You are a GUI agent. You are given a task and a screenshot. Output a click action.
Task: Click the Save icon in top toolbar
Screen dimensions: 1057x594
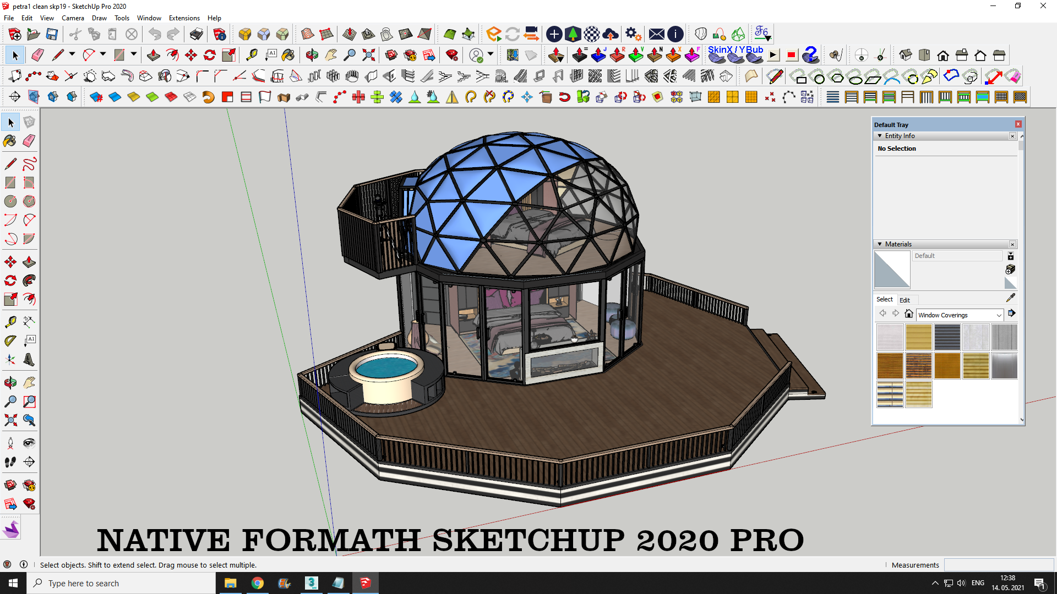(52, 34)
